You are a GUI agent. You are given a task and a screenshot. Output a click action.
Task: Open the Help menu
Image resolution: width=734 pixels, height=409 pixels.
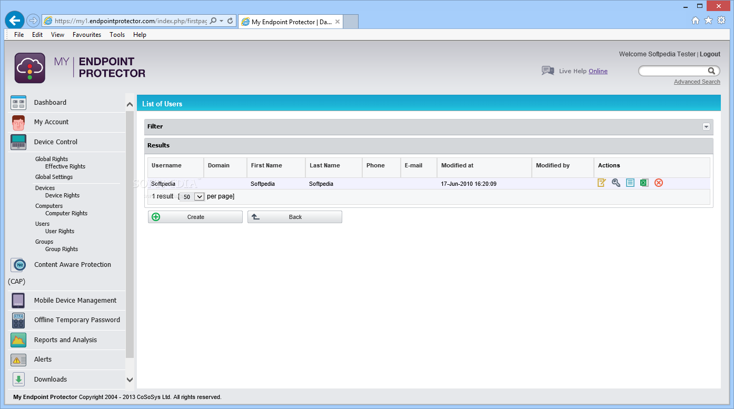[140, 35]
